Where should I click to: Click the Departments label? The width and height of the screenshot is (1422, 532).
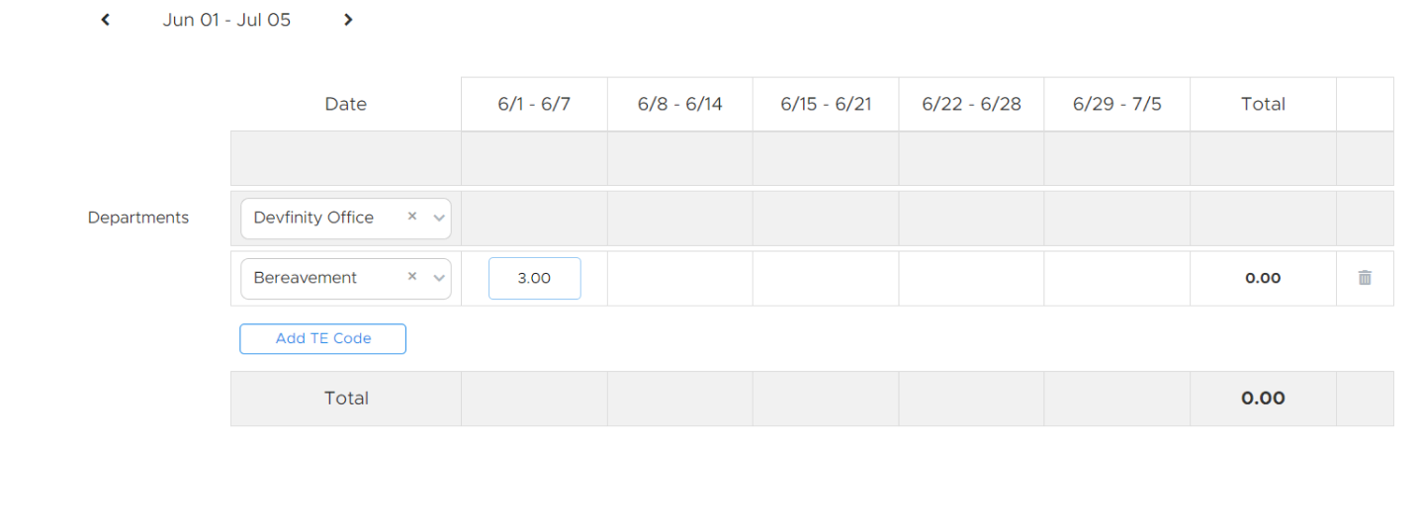pos(138,218)
